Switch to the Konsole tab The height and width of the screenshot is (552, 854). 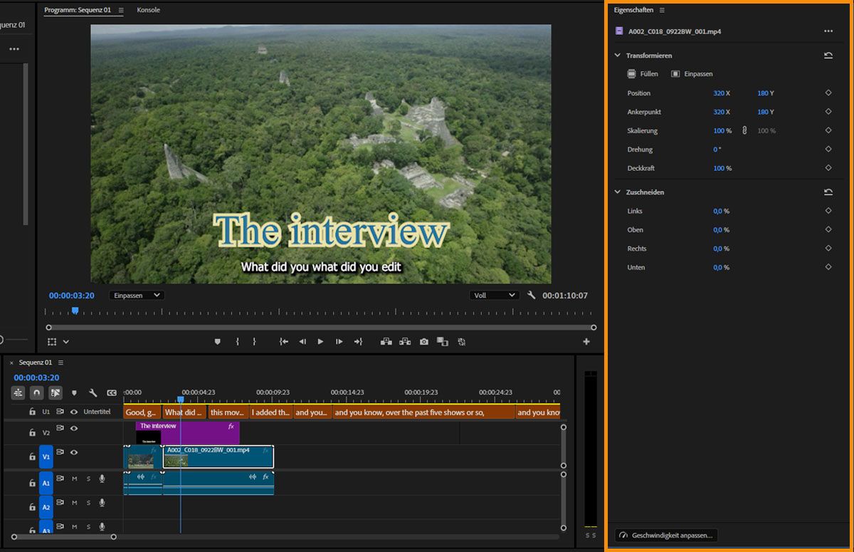click(x=148, y=10)
